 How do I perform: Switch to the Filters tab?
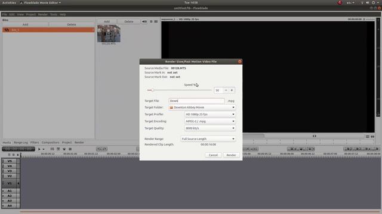coord(35,143)
